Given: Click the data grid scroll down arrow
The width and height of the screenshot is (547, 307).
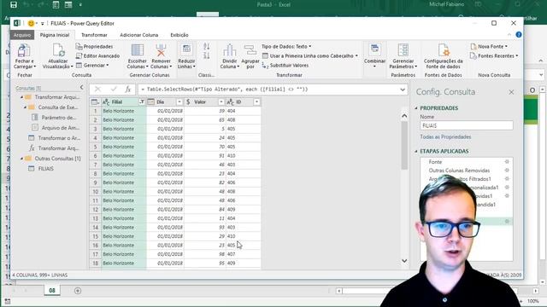Looking at the screenshot, I should pos(404,261).
